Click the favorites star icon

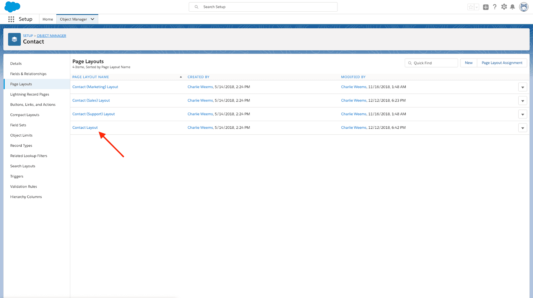pyautogui.click(x=471, y=7)
